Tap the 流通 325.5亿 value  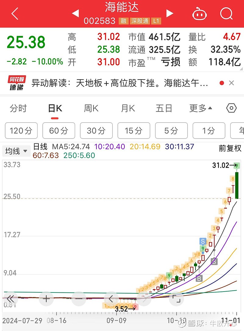(165, 50)
